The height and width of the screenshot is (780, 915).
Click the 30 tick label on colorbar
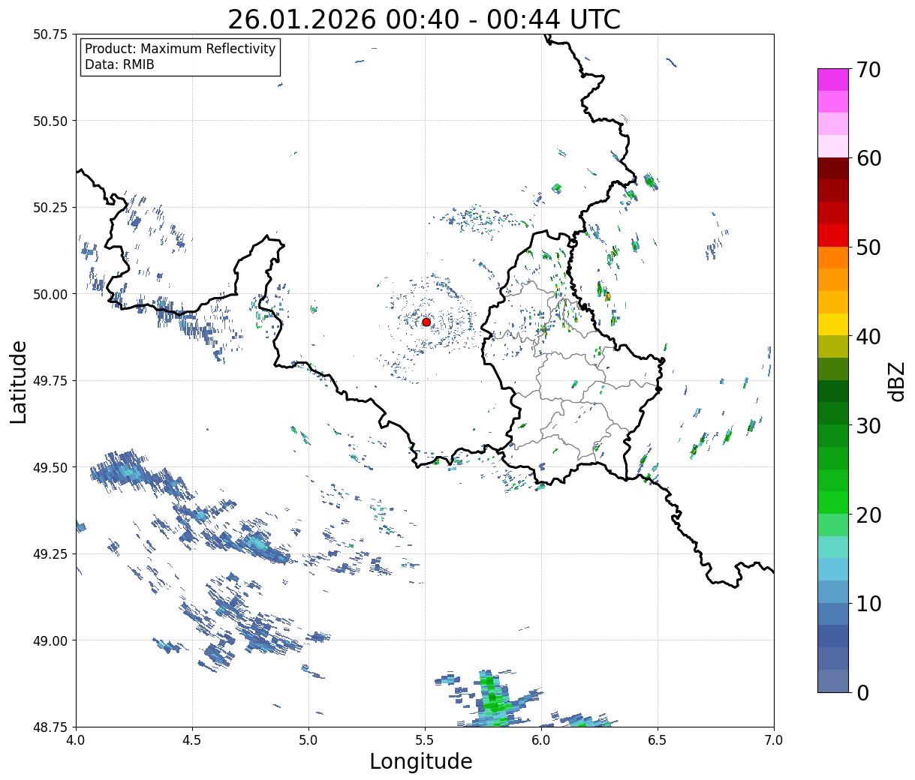pos(868,426)
